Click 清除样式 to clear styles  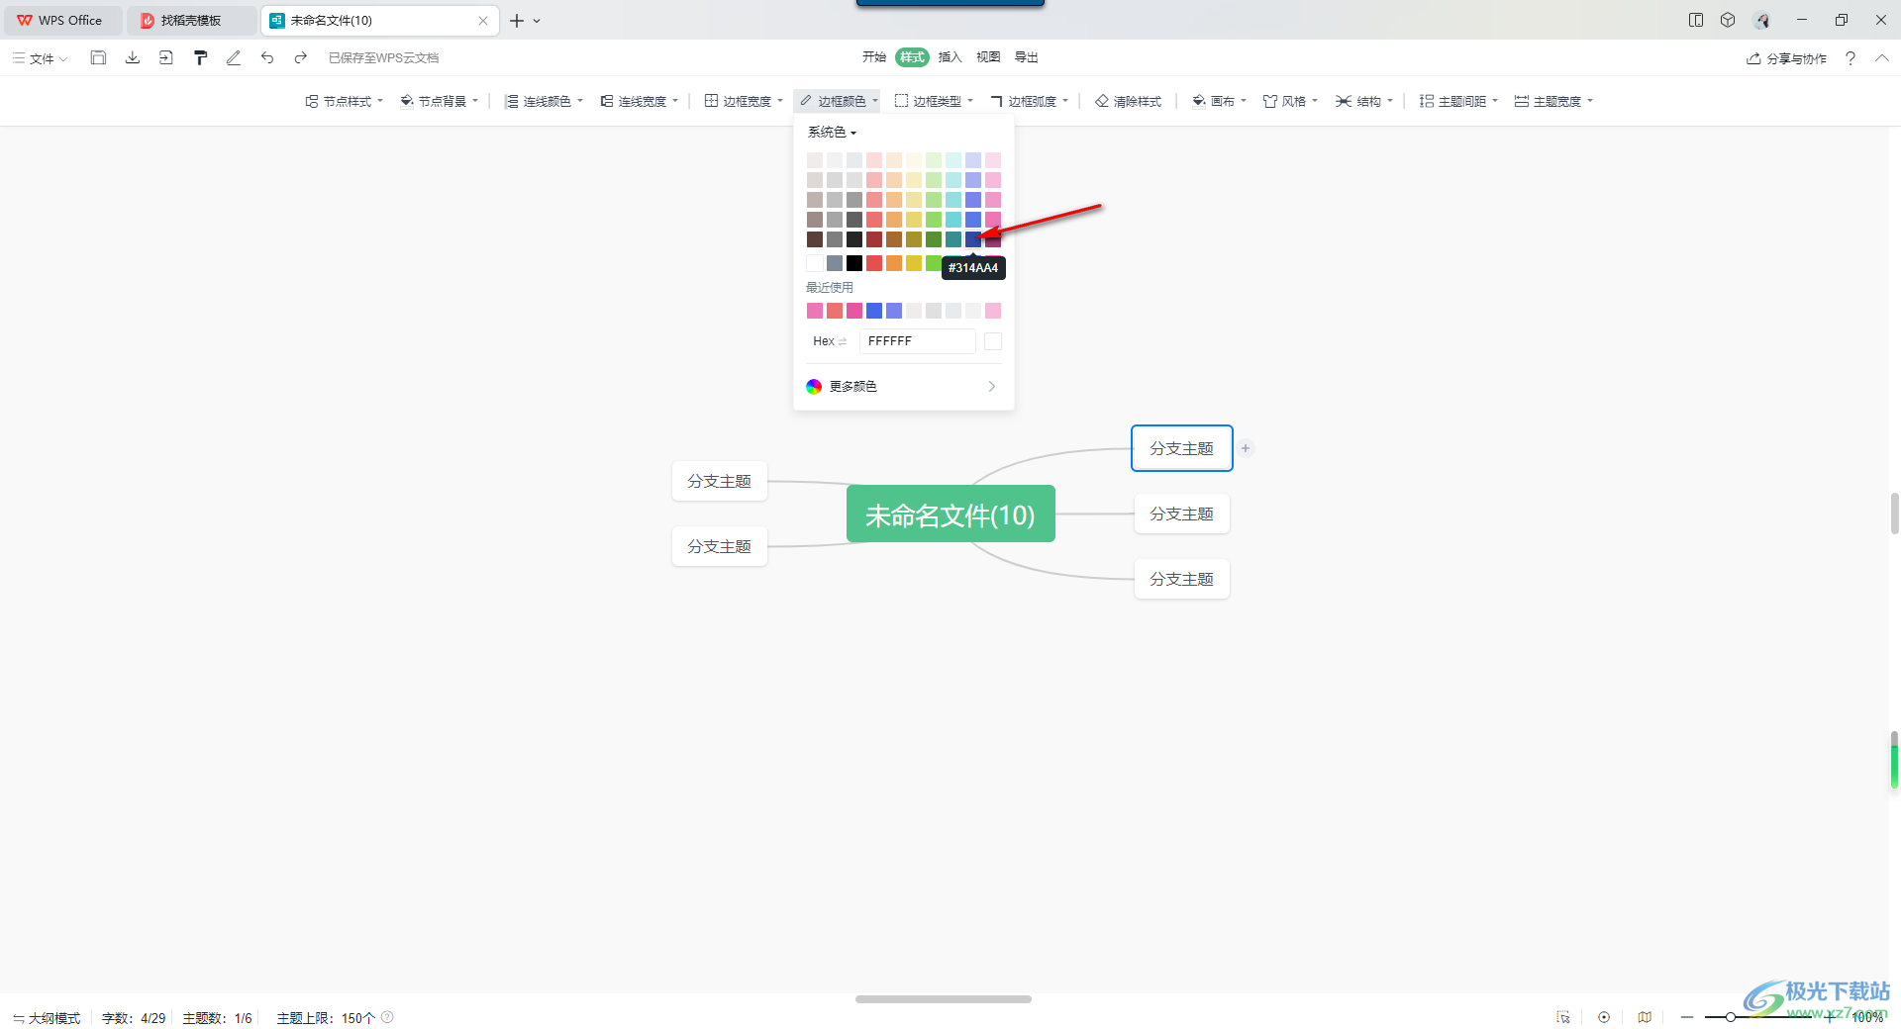[x=1128, y=101]
